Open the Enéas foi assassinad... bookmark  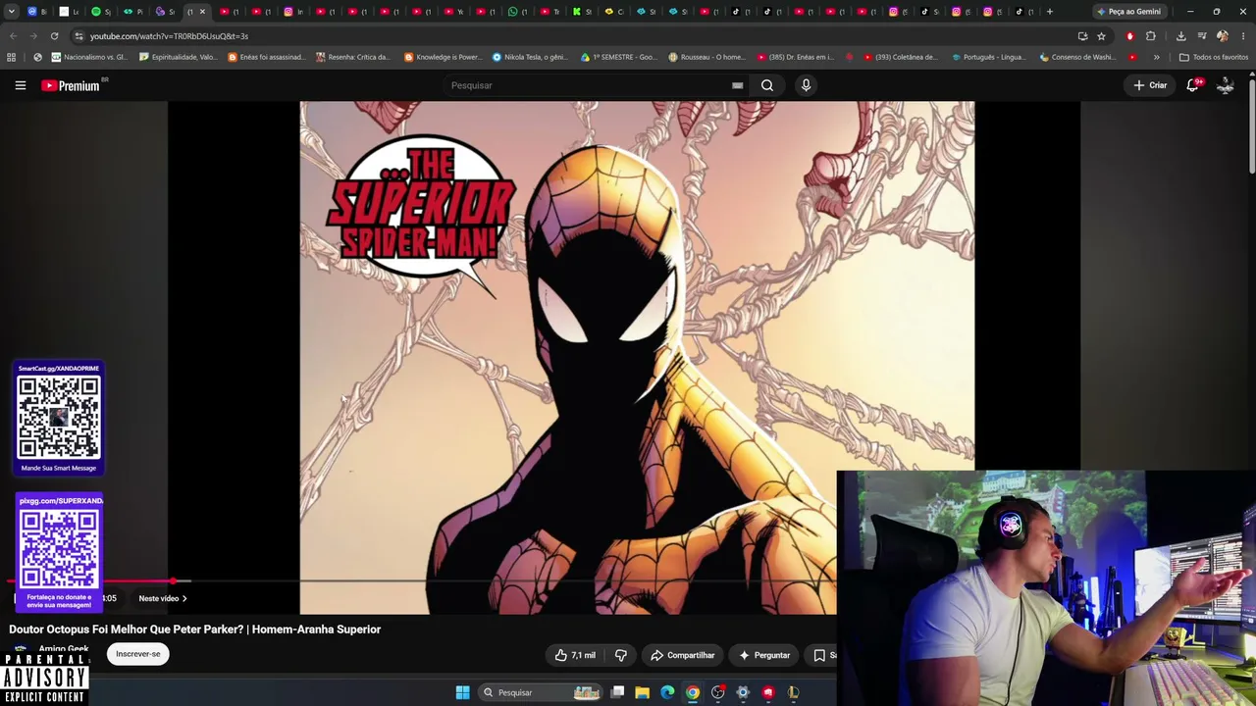point(267,57)
